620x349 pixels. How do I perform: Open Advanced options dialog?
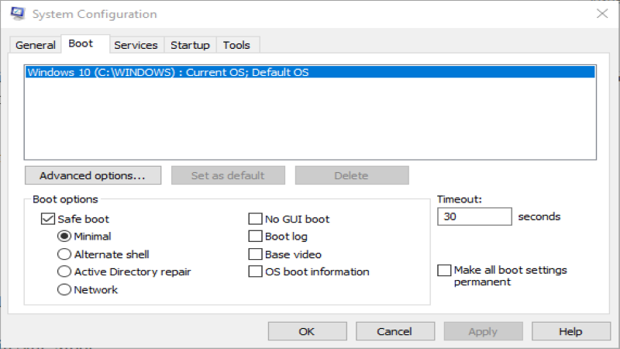(92, 175)
